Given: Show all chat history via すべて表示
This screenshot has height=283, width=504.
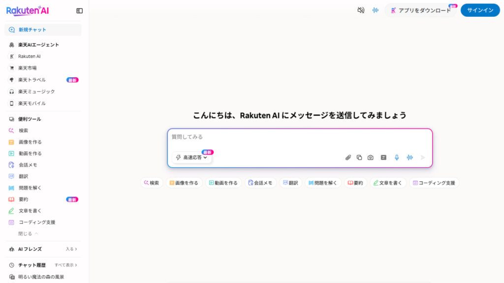Looking at the screenshot, I should point(66,265).
